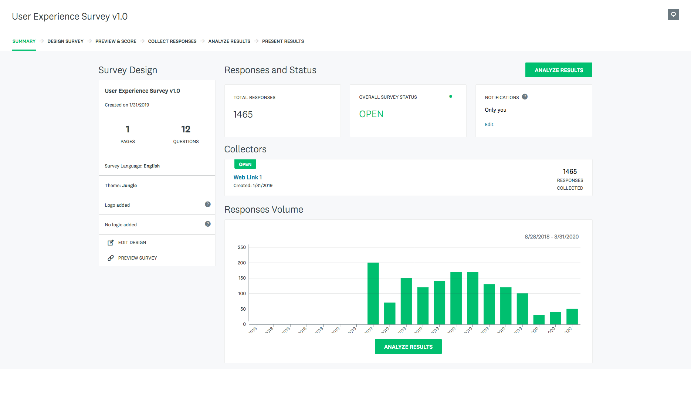This screenshot has height=402, width=691.
Task: Click the last chart bar on the right
Action: [572, 317]
